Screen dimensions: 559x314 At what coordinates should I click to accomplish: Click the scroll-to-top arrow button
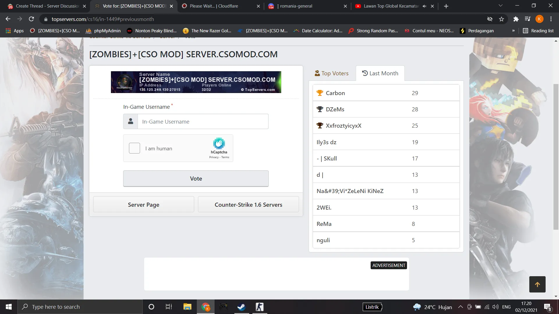537,284
